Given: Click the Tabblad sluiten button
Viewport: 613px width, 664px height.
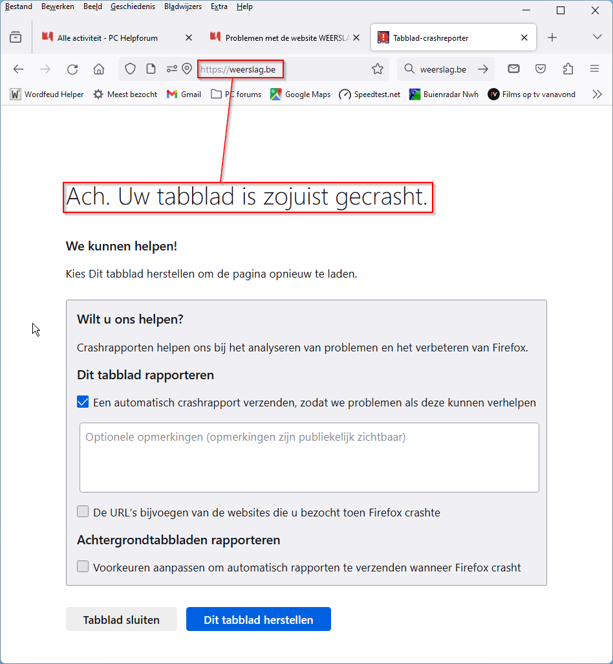Looking at the screenshot, I should click(x=121, y=619).
